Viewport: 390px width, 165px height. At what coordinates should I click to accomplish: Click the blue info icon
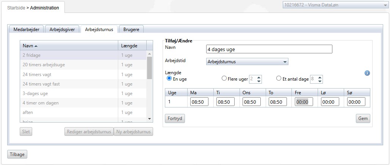point(367,73)
